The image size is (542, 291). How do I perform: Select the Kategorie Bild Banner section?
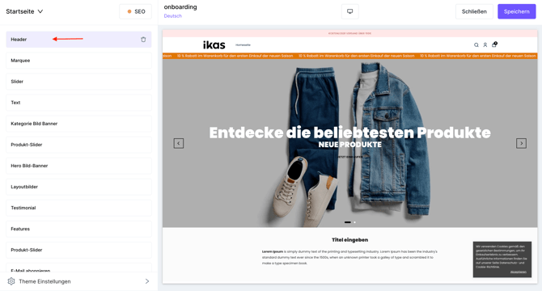click(78, 124)
